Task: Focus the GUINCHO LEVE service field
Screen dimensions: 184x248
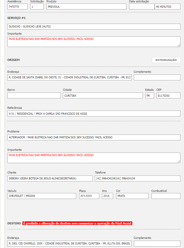Action: coord(94,27)
